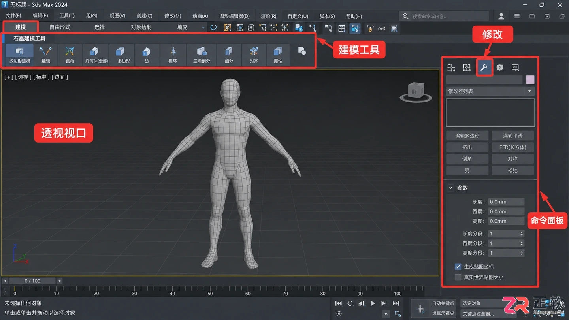The image size is (569, 320).
Task: Open the Hierarchy tab icon in command panel
Action: 467,68
